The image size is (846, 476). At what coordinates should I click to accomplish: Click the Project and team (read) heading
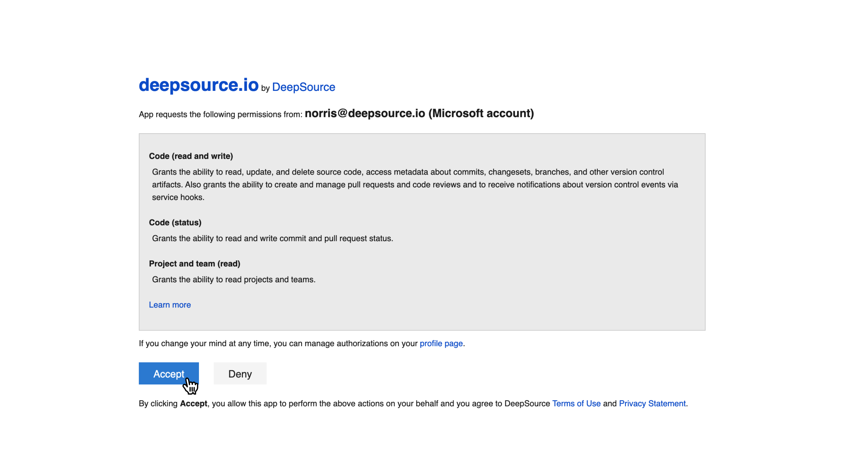(194, 264)
